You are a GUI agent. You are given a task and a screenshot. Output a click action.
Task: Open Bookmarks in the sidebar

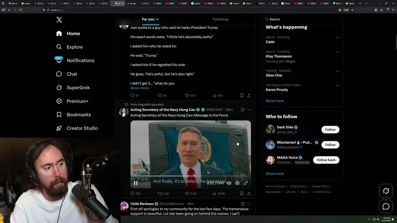(74, 115)
